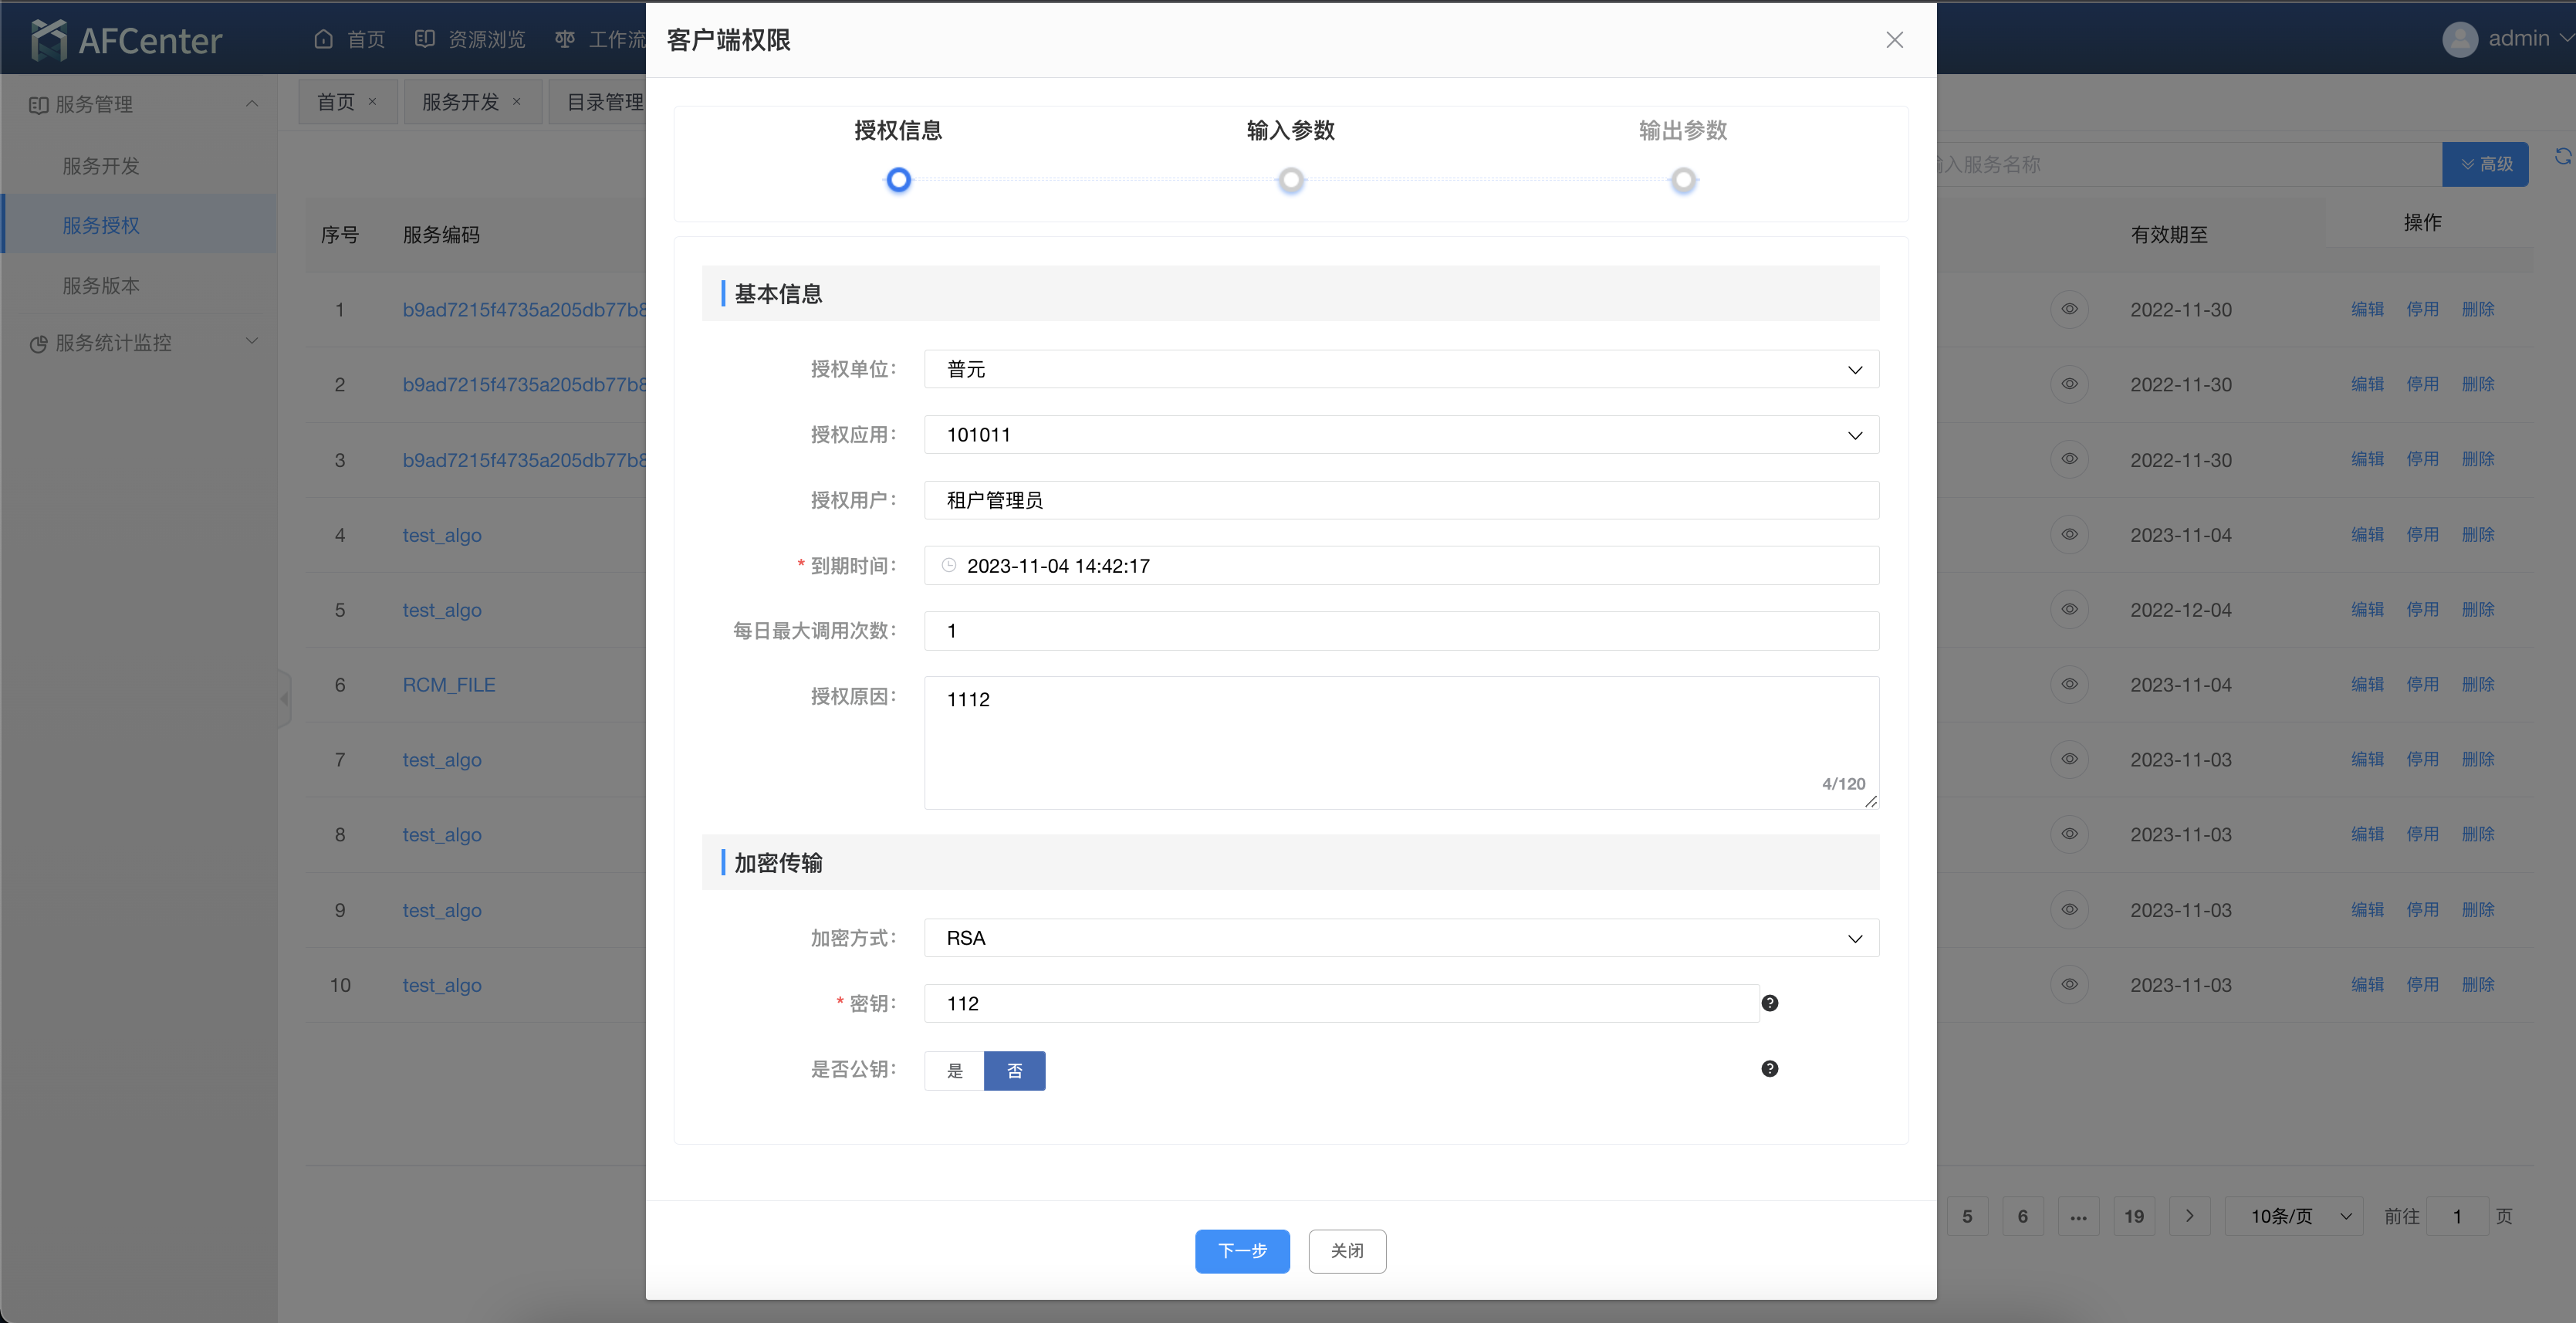
Task: Click eye icon in row 7
Action: tap(2069, 759)
